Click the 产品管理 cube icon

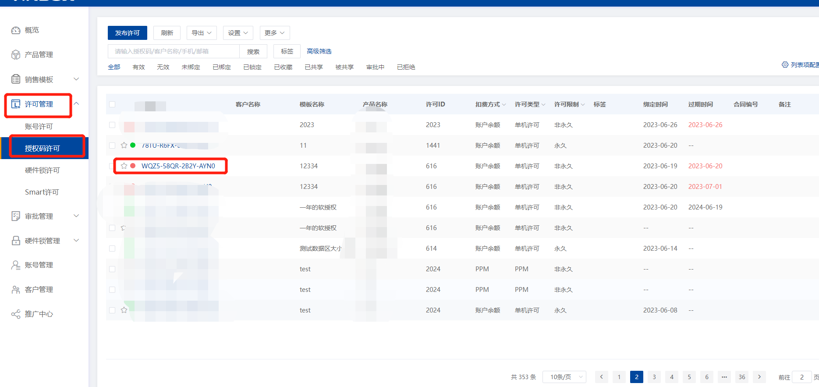16,55
